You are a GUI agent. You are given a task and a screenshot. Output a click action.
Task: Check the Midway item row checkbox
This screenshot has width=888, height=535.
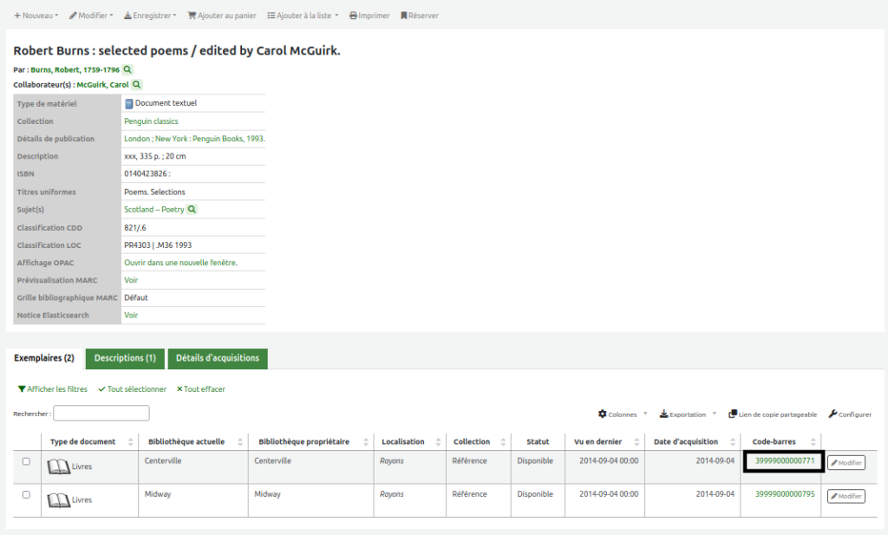26,494
